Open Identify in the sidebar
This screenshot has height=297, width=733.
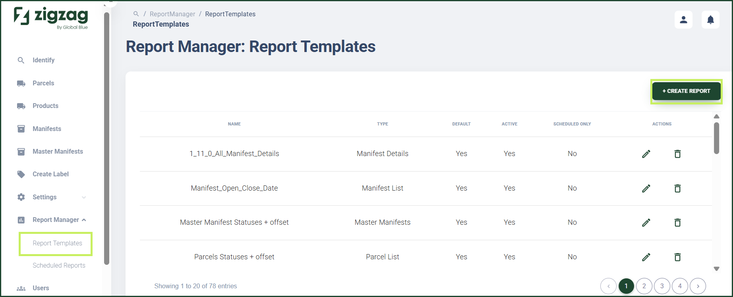(x=43, y=60)
